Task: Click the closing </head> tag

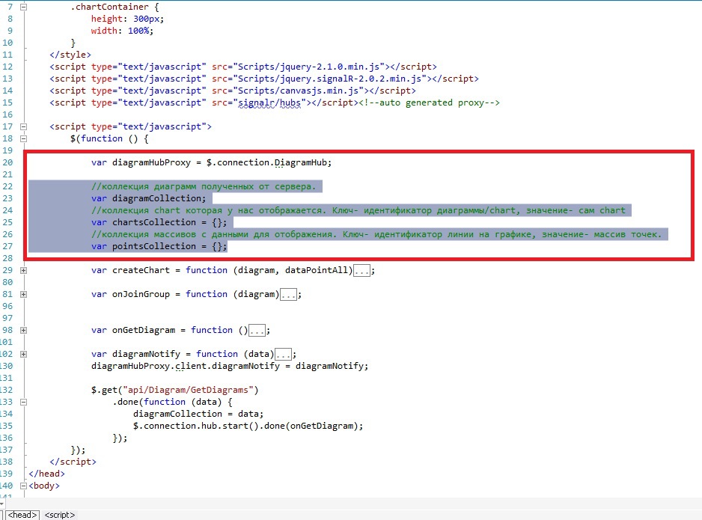Action: pyautogui.click(x=46, y=474)
